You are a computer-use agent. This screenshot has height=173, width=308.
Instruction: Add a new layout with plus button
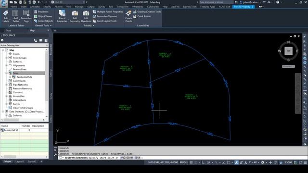click(41, 161)
